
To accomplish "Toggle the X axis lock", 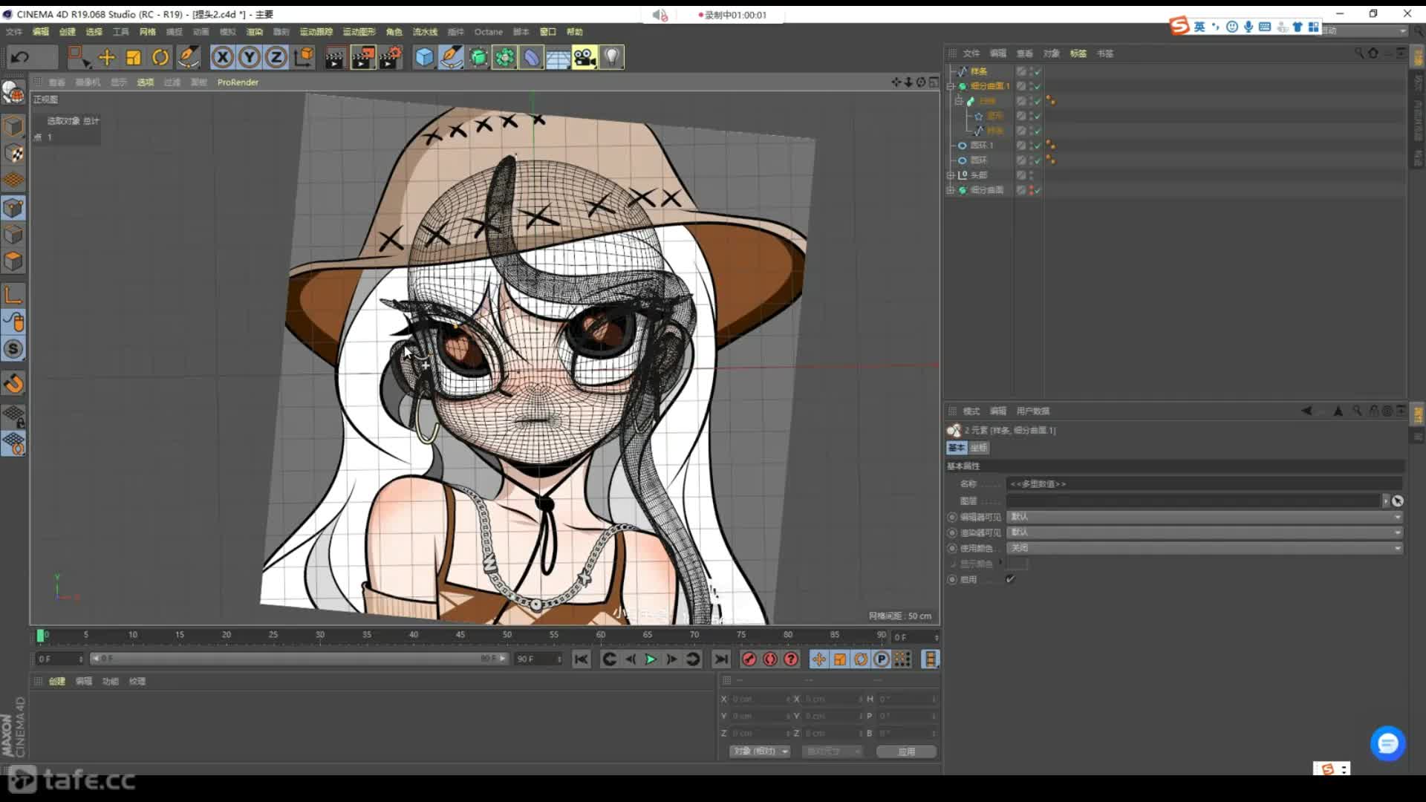I will coord(222,57).
